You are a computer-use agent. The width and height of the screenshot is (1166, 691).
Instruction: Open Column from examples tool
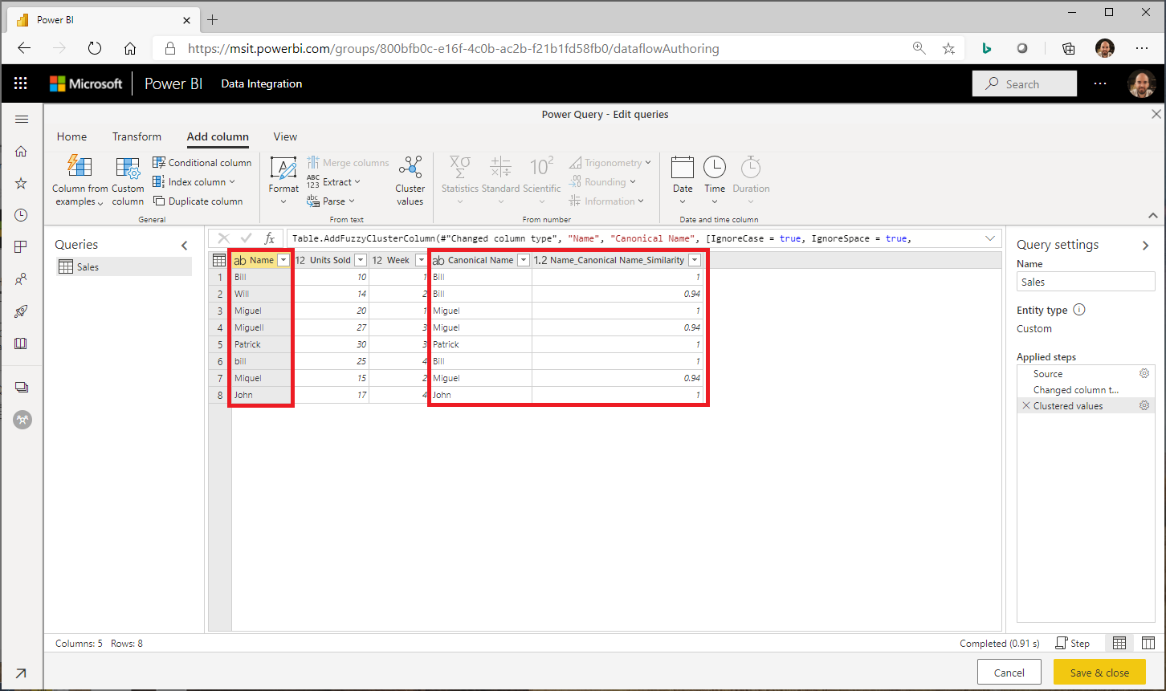pos(79,181)
